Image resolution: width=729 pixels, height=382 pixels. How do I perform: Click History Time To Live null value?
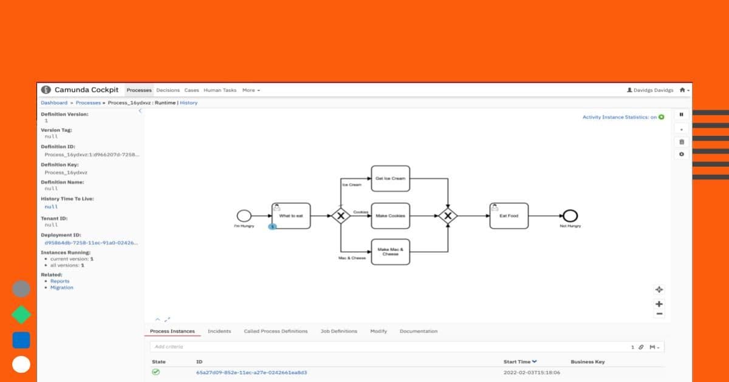coord(52,207)
